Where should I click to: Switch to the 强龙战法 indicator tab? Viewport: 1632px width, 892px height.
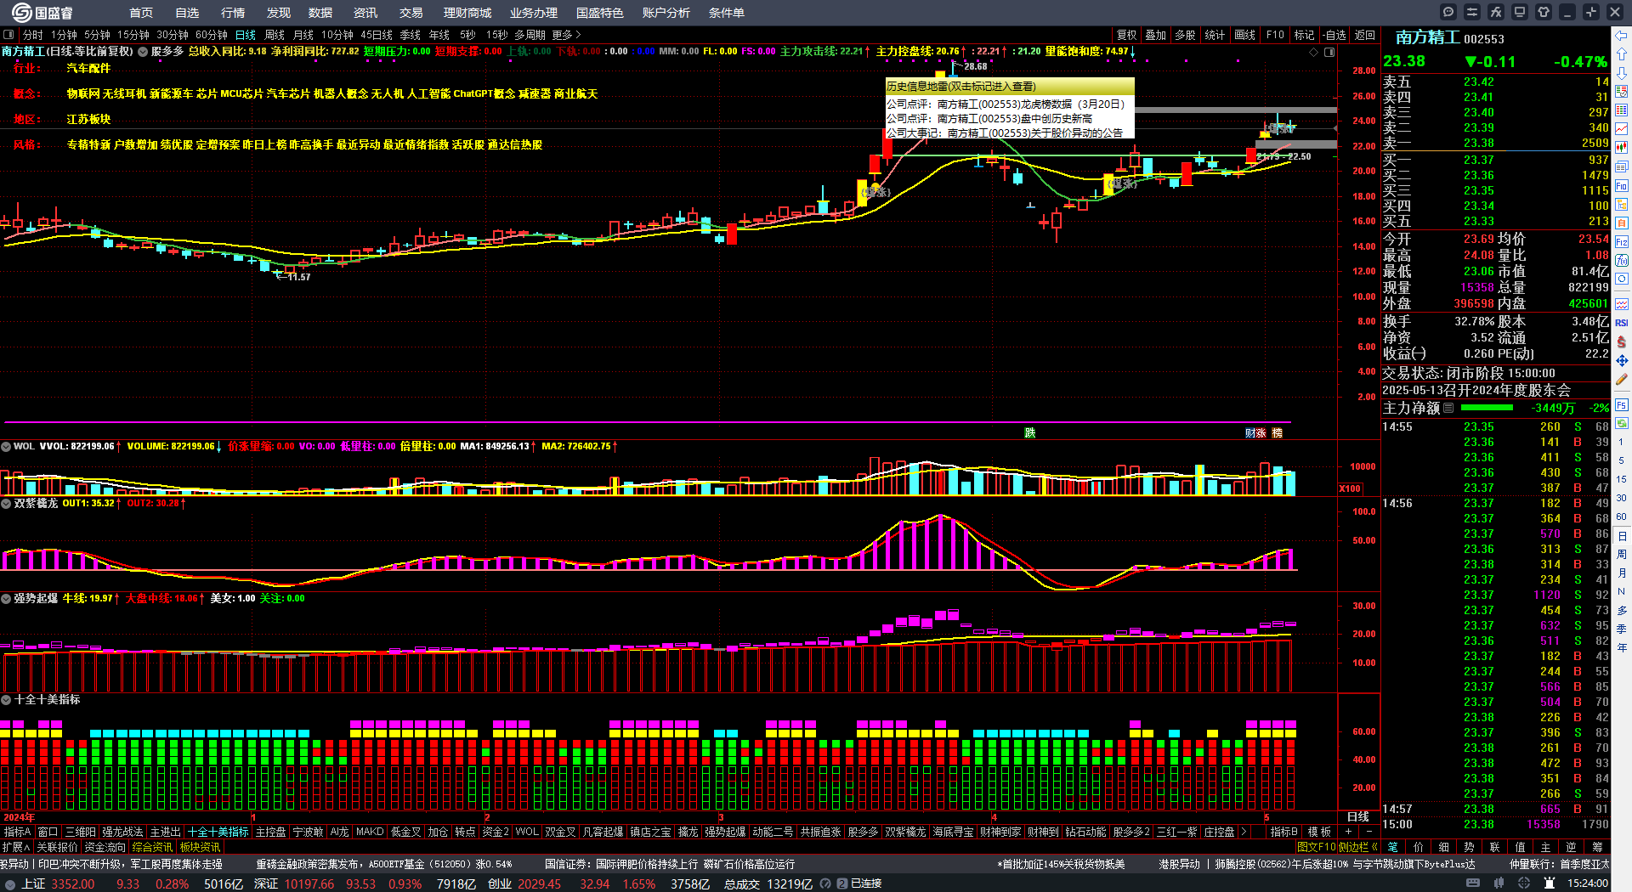[x=122, y=832]
